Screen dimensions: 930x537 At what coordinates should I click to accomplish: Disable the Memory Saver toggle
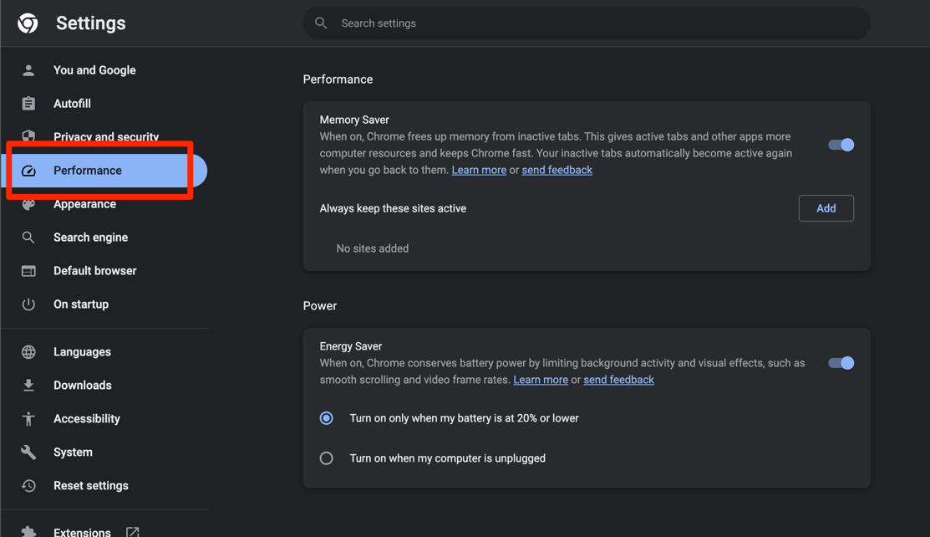tap(841, 144)
